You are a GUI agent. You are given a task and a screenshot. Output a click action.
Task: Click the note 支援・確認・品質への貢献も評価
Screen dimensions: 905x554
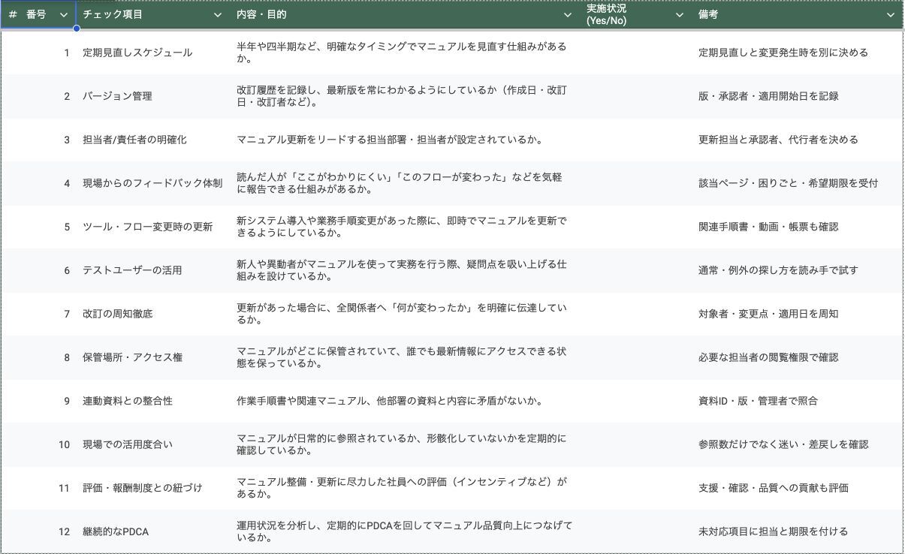coord(774,488)
